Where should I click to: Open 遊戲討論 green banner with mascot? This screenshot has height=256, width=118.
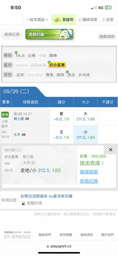[x=49, y=34]
